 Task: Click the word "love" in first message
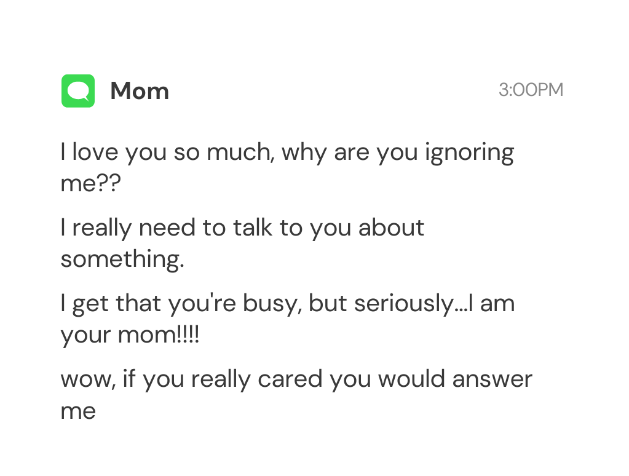coord(96,152)
